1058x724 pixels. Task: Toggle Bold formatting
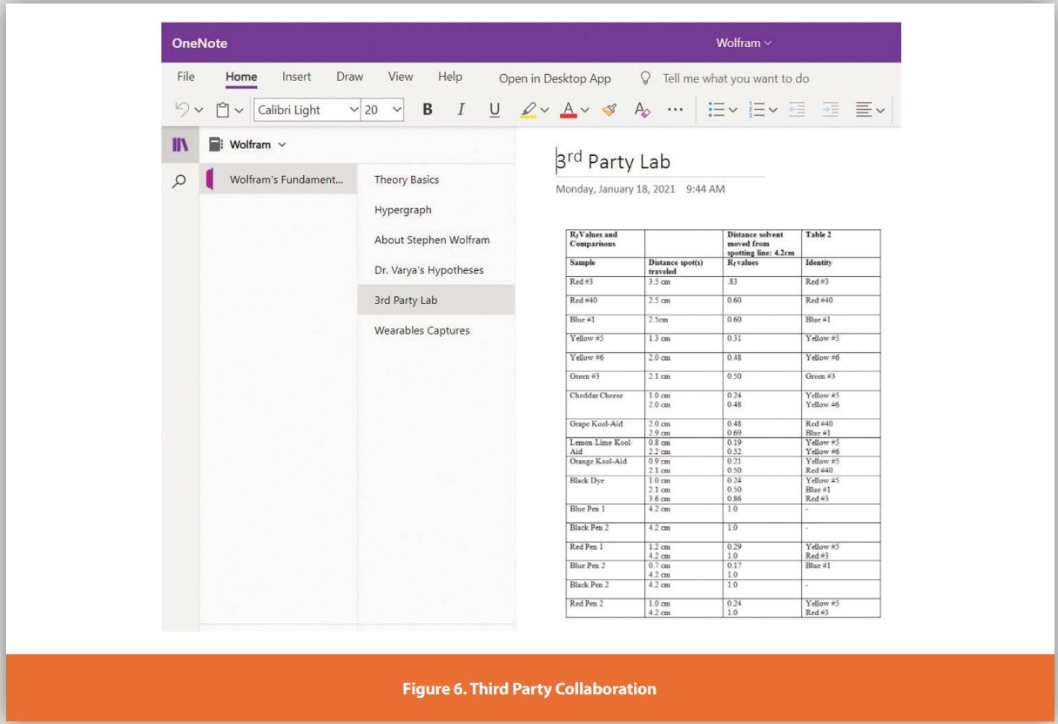click(x=426, y=110)
